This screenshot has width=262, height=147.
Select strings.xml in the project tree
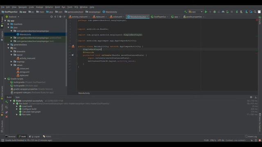tap(25, 72)
